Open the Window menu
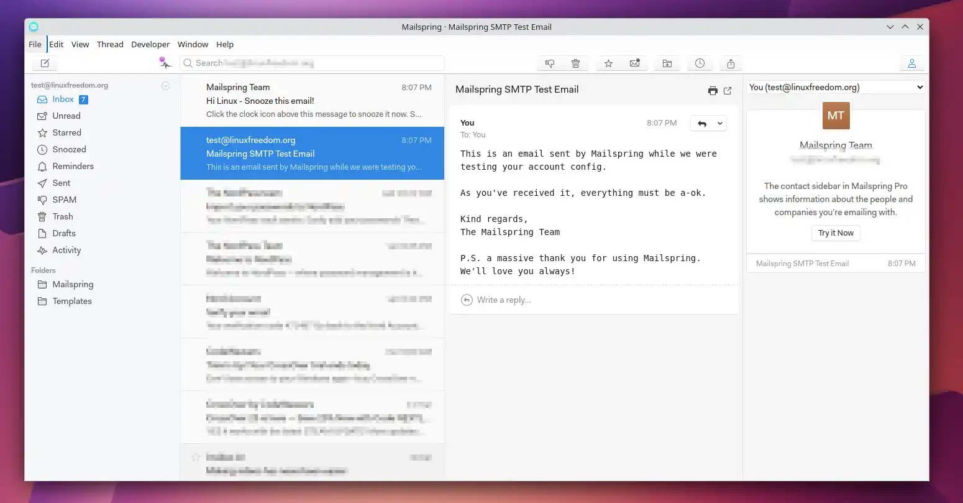Screen dimensions: 963x503 click(193, 45)
